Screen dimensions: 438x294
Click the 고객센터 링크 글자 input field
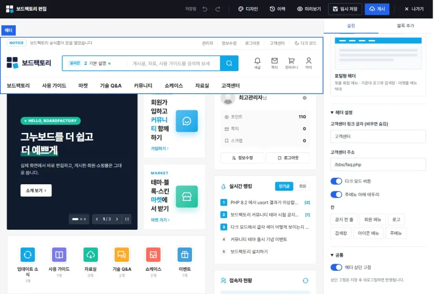click(378, 137)
